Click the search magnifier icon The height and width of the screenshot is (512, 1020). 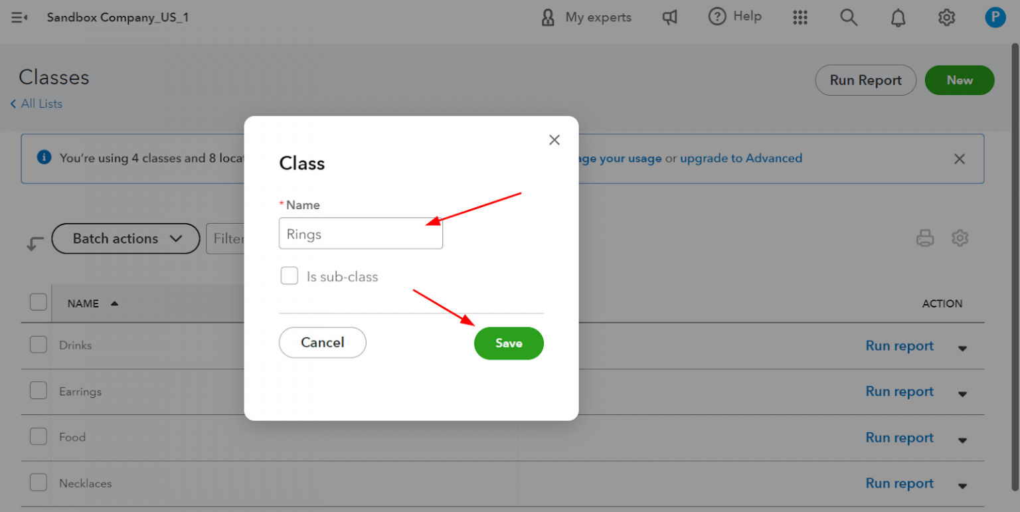point(849,17)
